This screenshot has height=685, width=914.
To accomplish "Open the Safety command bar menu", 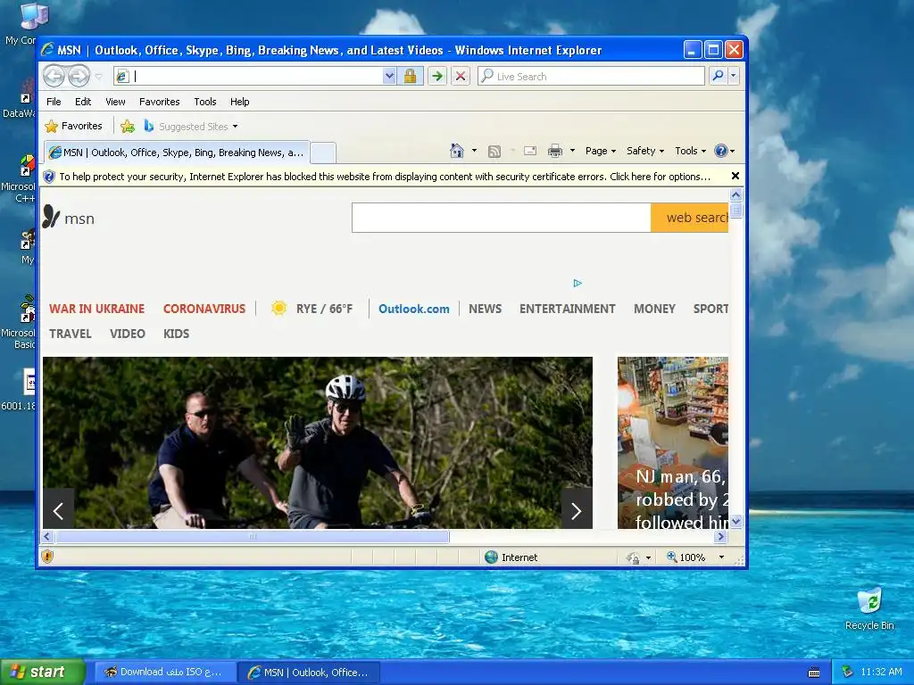I will (644, 151).
